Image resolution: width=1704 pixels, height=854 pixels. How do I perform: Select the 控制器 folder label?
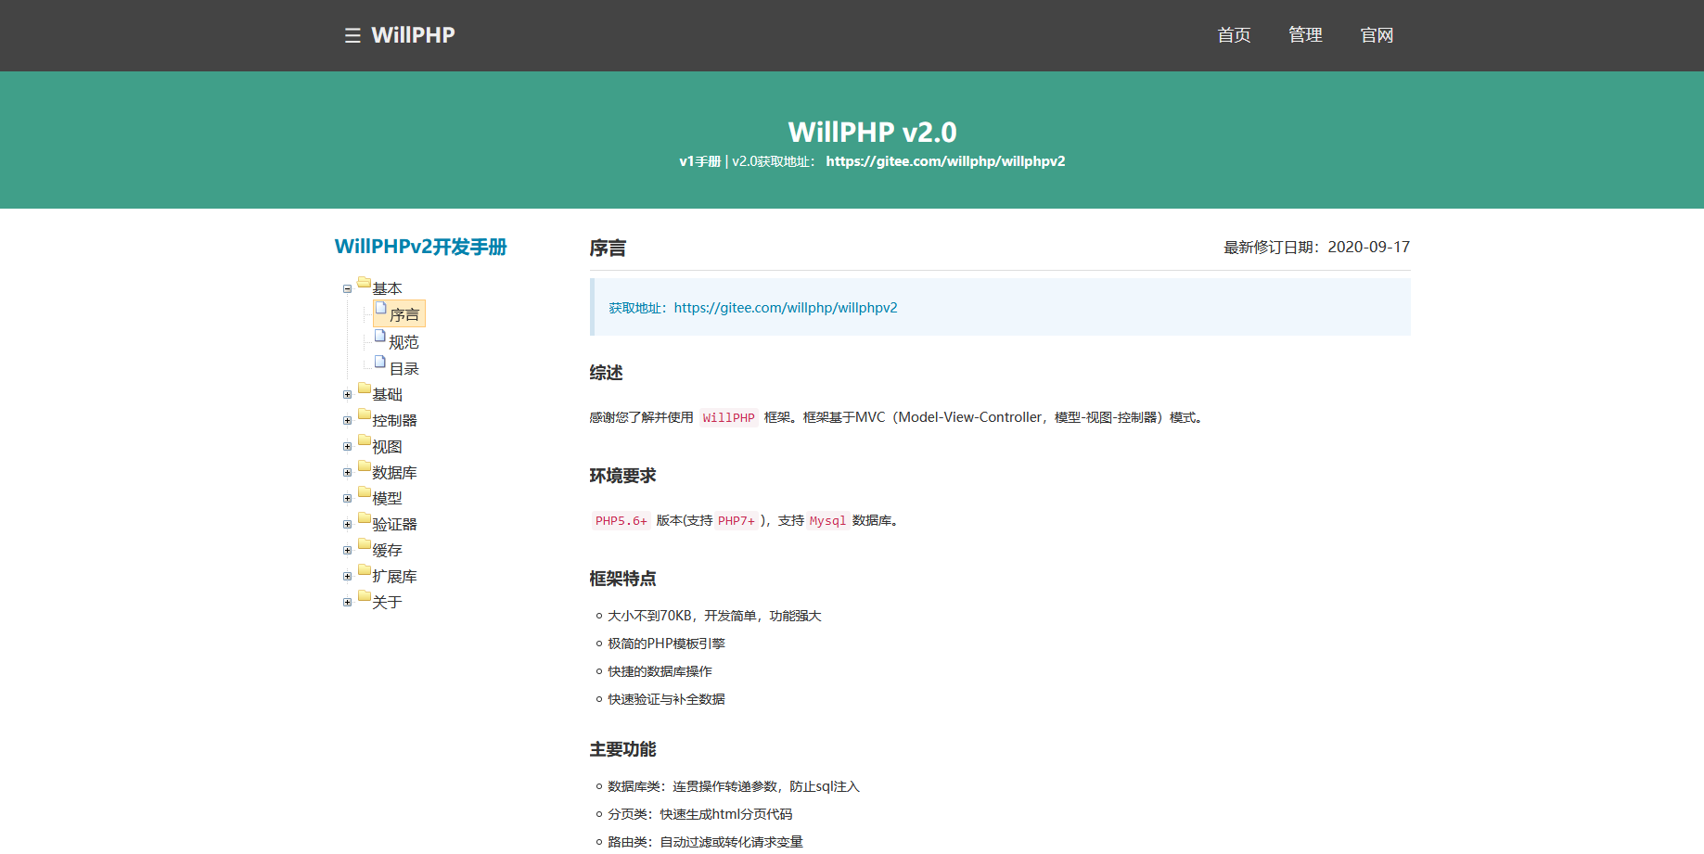(394, 421)
